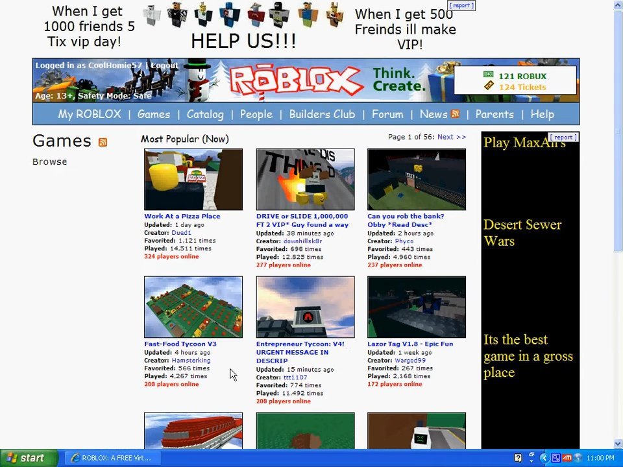Click Browse in the Games sidebar
Screen dimensions: 623x467
click(50, 162)
